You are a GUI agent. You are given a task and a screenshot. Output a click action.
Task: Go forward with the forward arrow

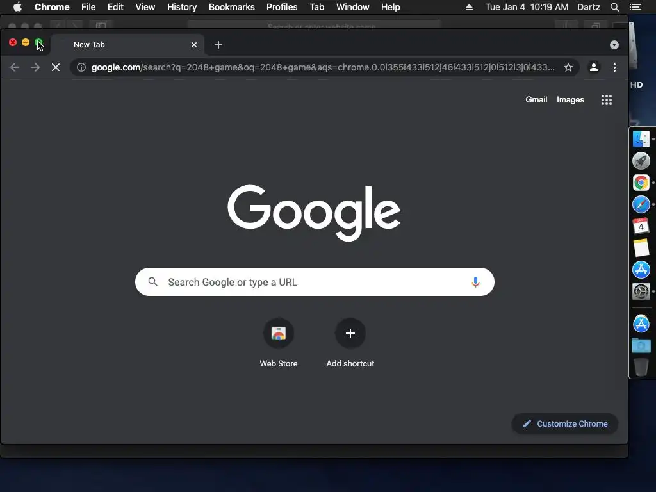(x=35, y=67)
